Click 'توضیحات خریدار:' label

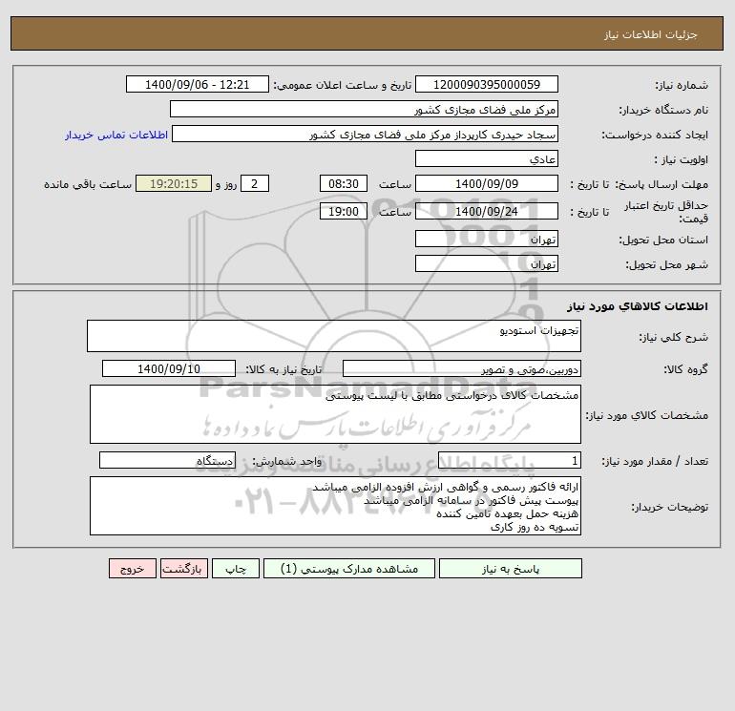tap(670, 507)
